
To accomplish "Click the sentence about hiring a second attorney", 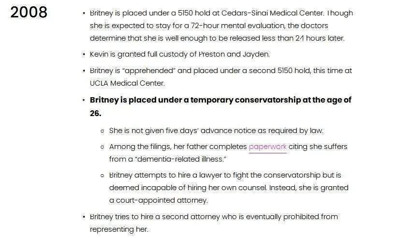I will click(214, 216).
